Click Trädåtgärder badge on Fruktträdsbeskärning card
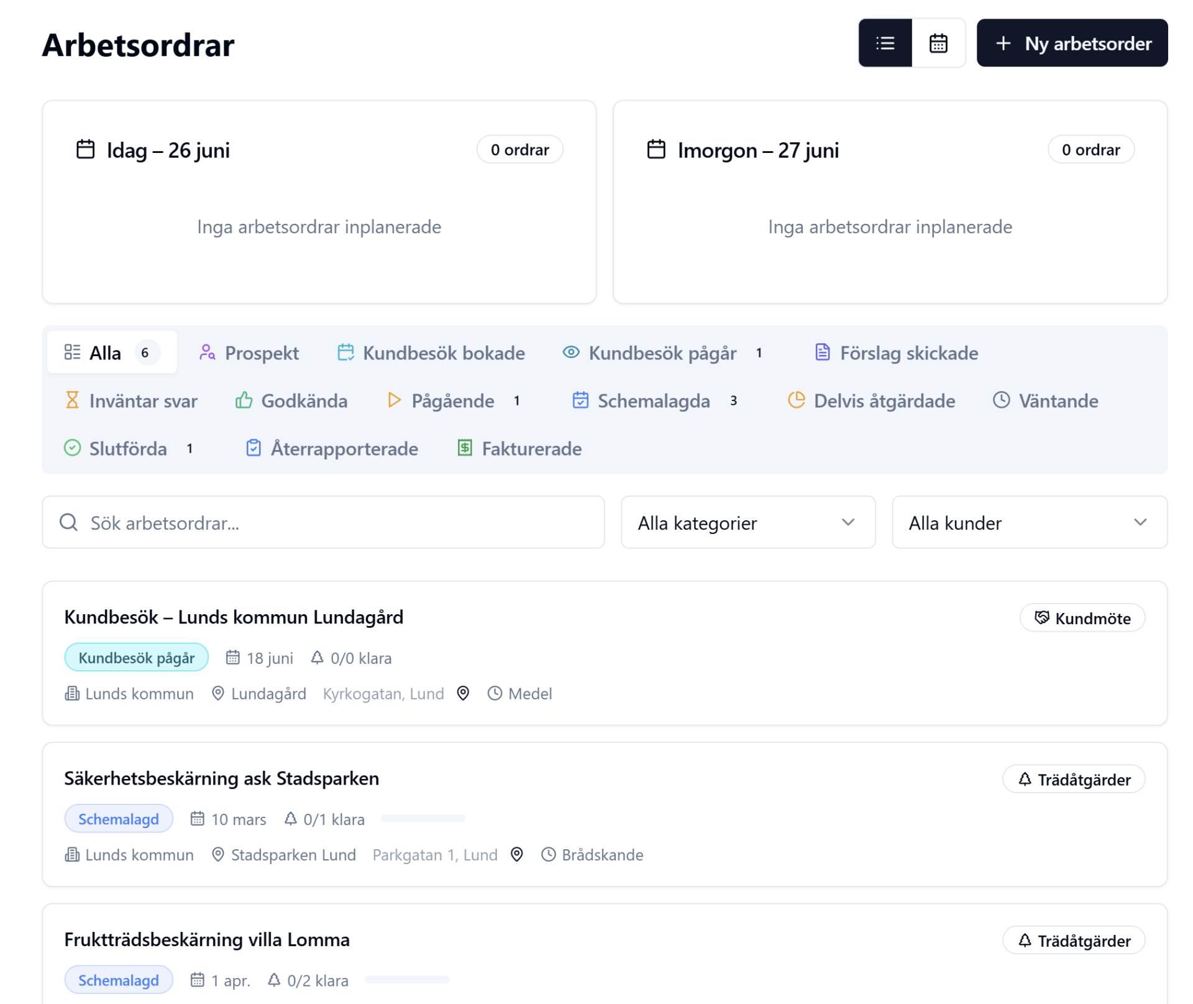The height and width of the screenshot is (1004, 1193). pos(1074,940)
